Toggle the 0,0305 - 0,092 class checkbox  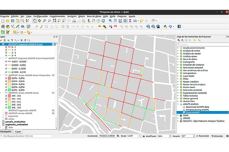pos(6,65)
